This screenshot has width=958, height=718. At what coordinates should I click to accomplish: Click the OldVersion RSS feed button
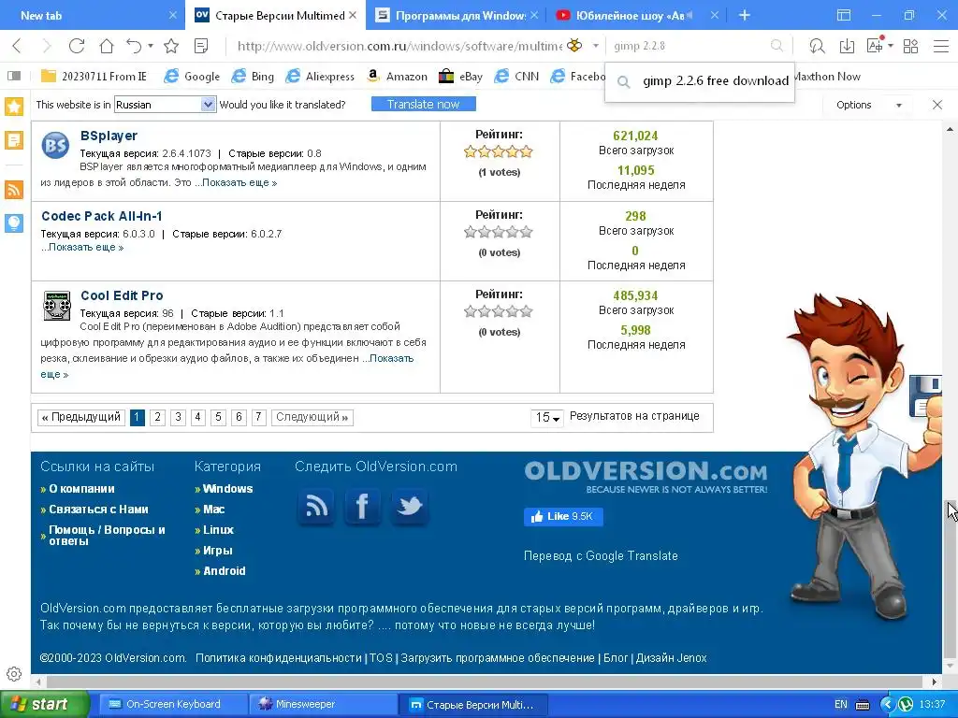pos(316,507)
